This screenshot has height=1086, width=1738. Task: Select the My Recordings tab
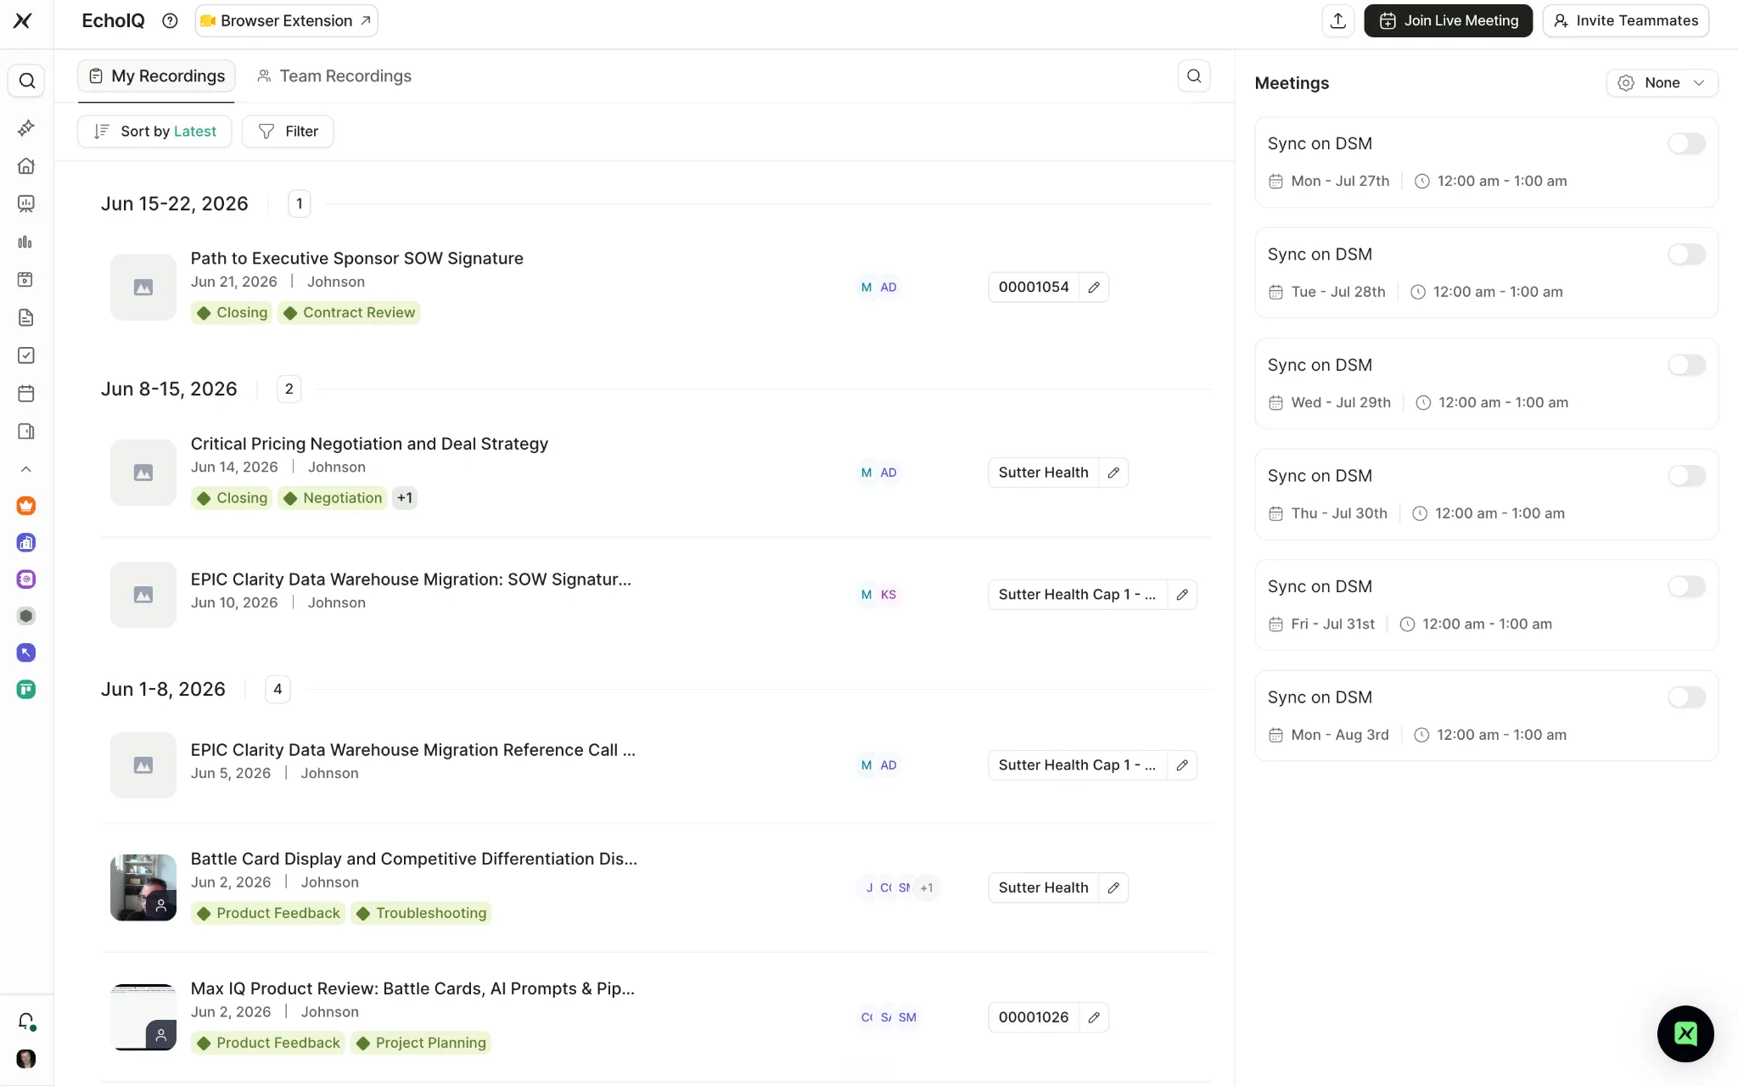[x=157, y=76]
